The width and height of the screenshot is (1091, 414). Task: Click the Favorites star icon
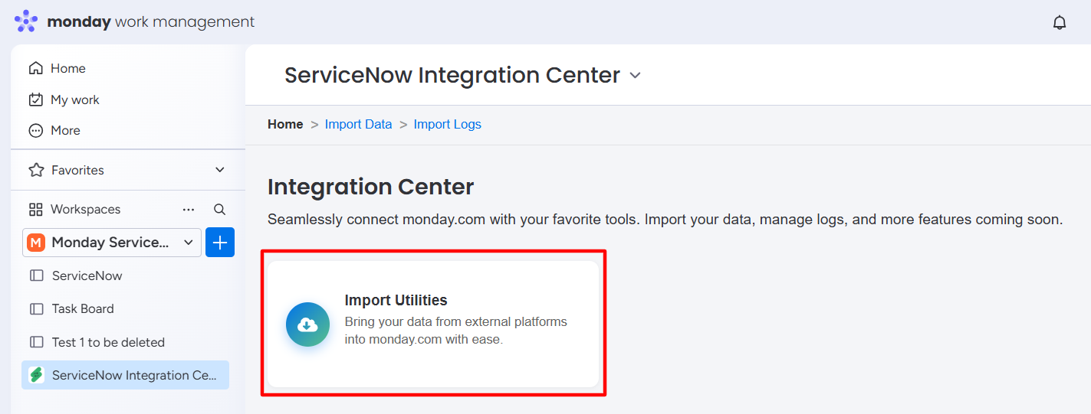tap(35, 170)
